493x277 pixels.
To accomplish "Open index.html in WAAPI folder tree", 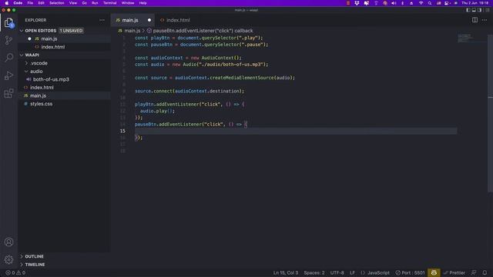I will point(42,88).
